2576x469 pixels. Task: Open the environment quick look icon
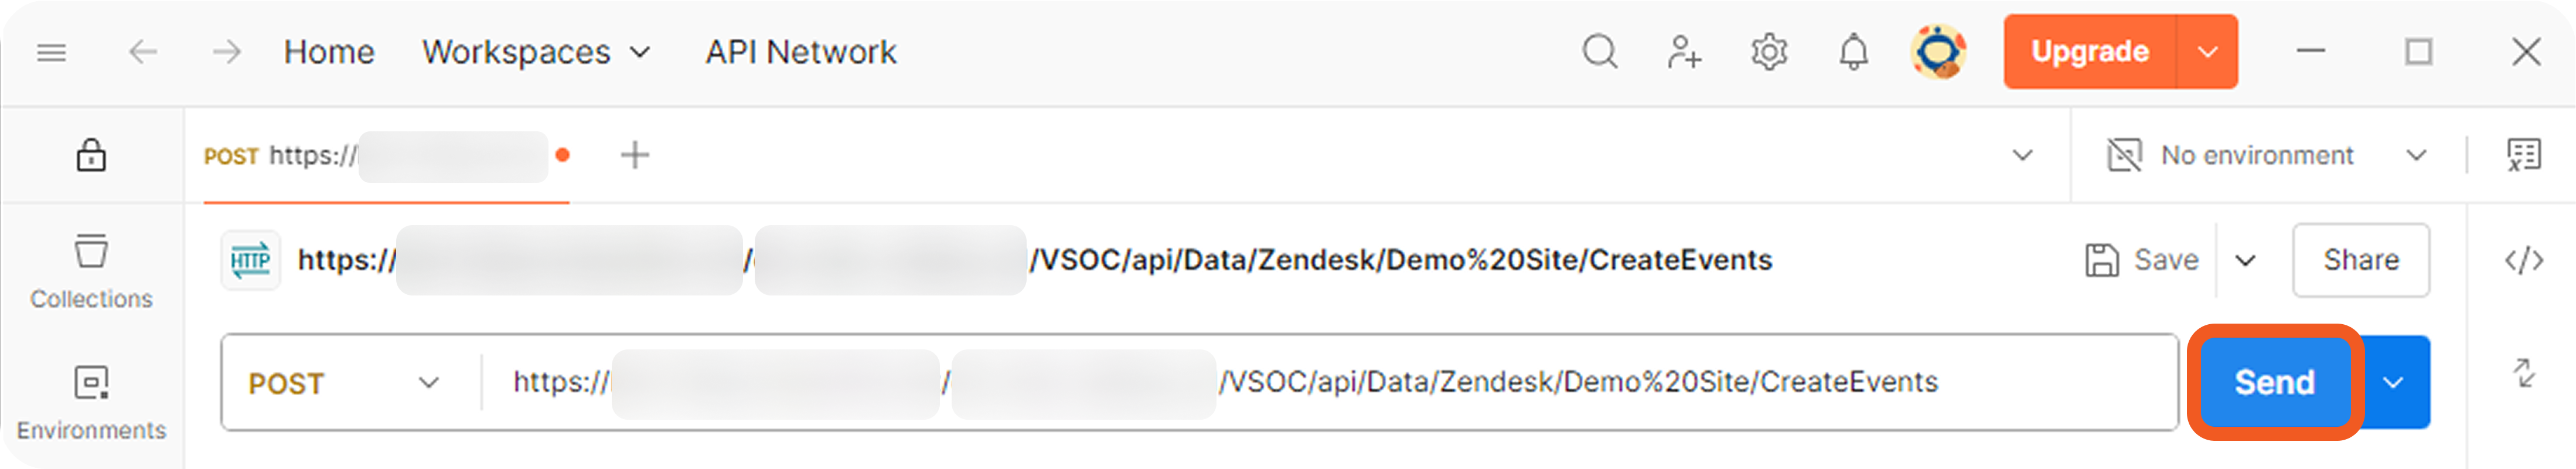click(x=2523, y=155)
